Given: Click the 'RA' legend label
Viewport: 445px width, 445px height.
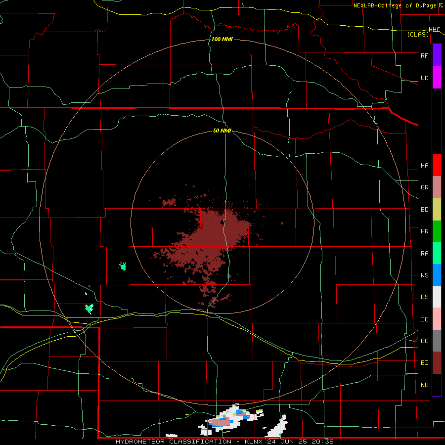Looking at the screenshot, I should click(x=424, y=254).
